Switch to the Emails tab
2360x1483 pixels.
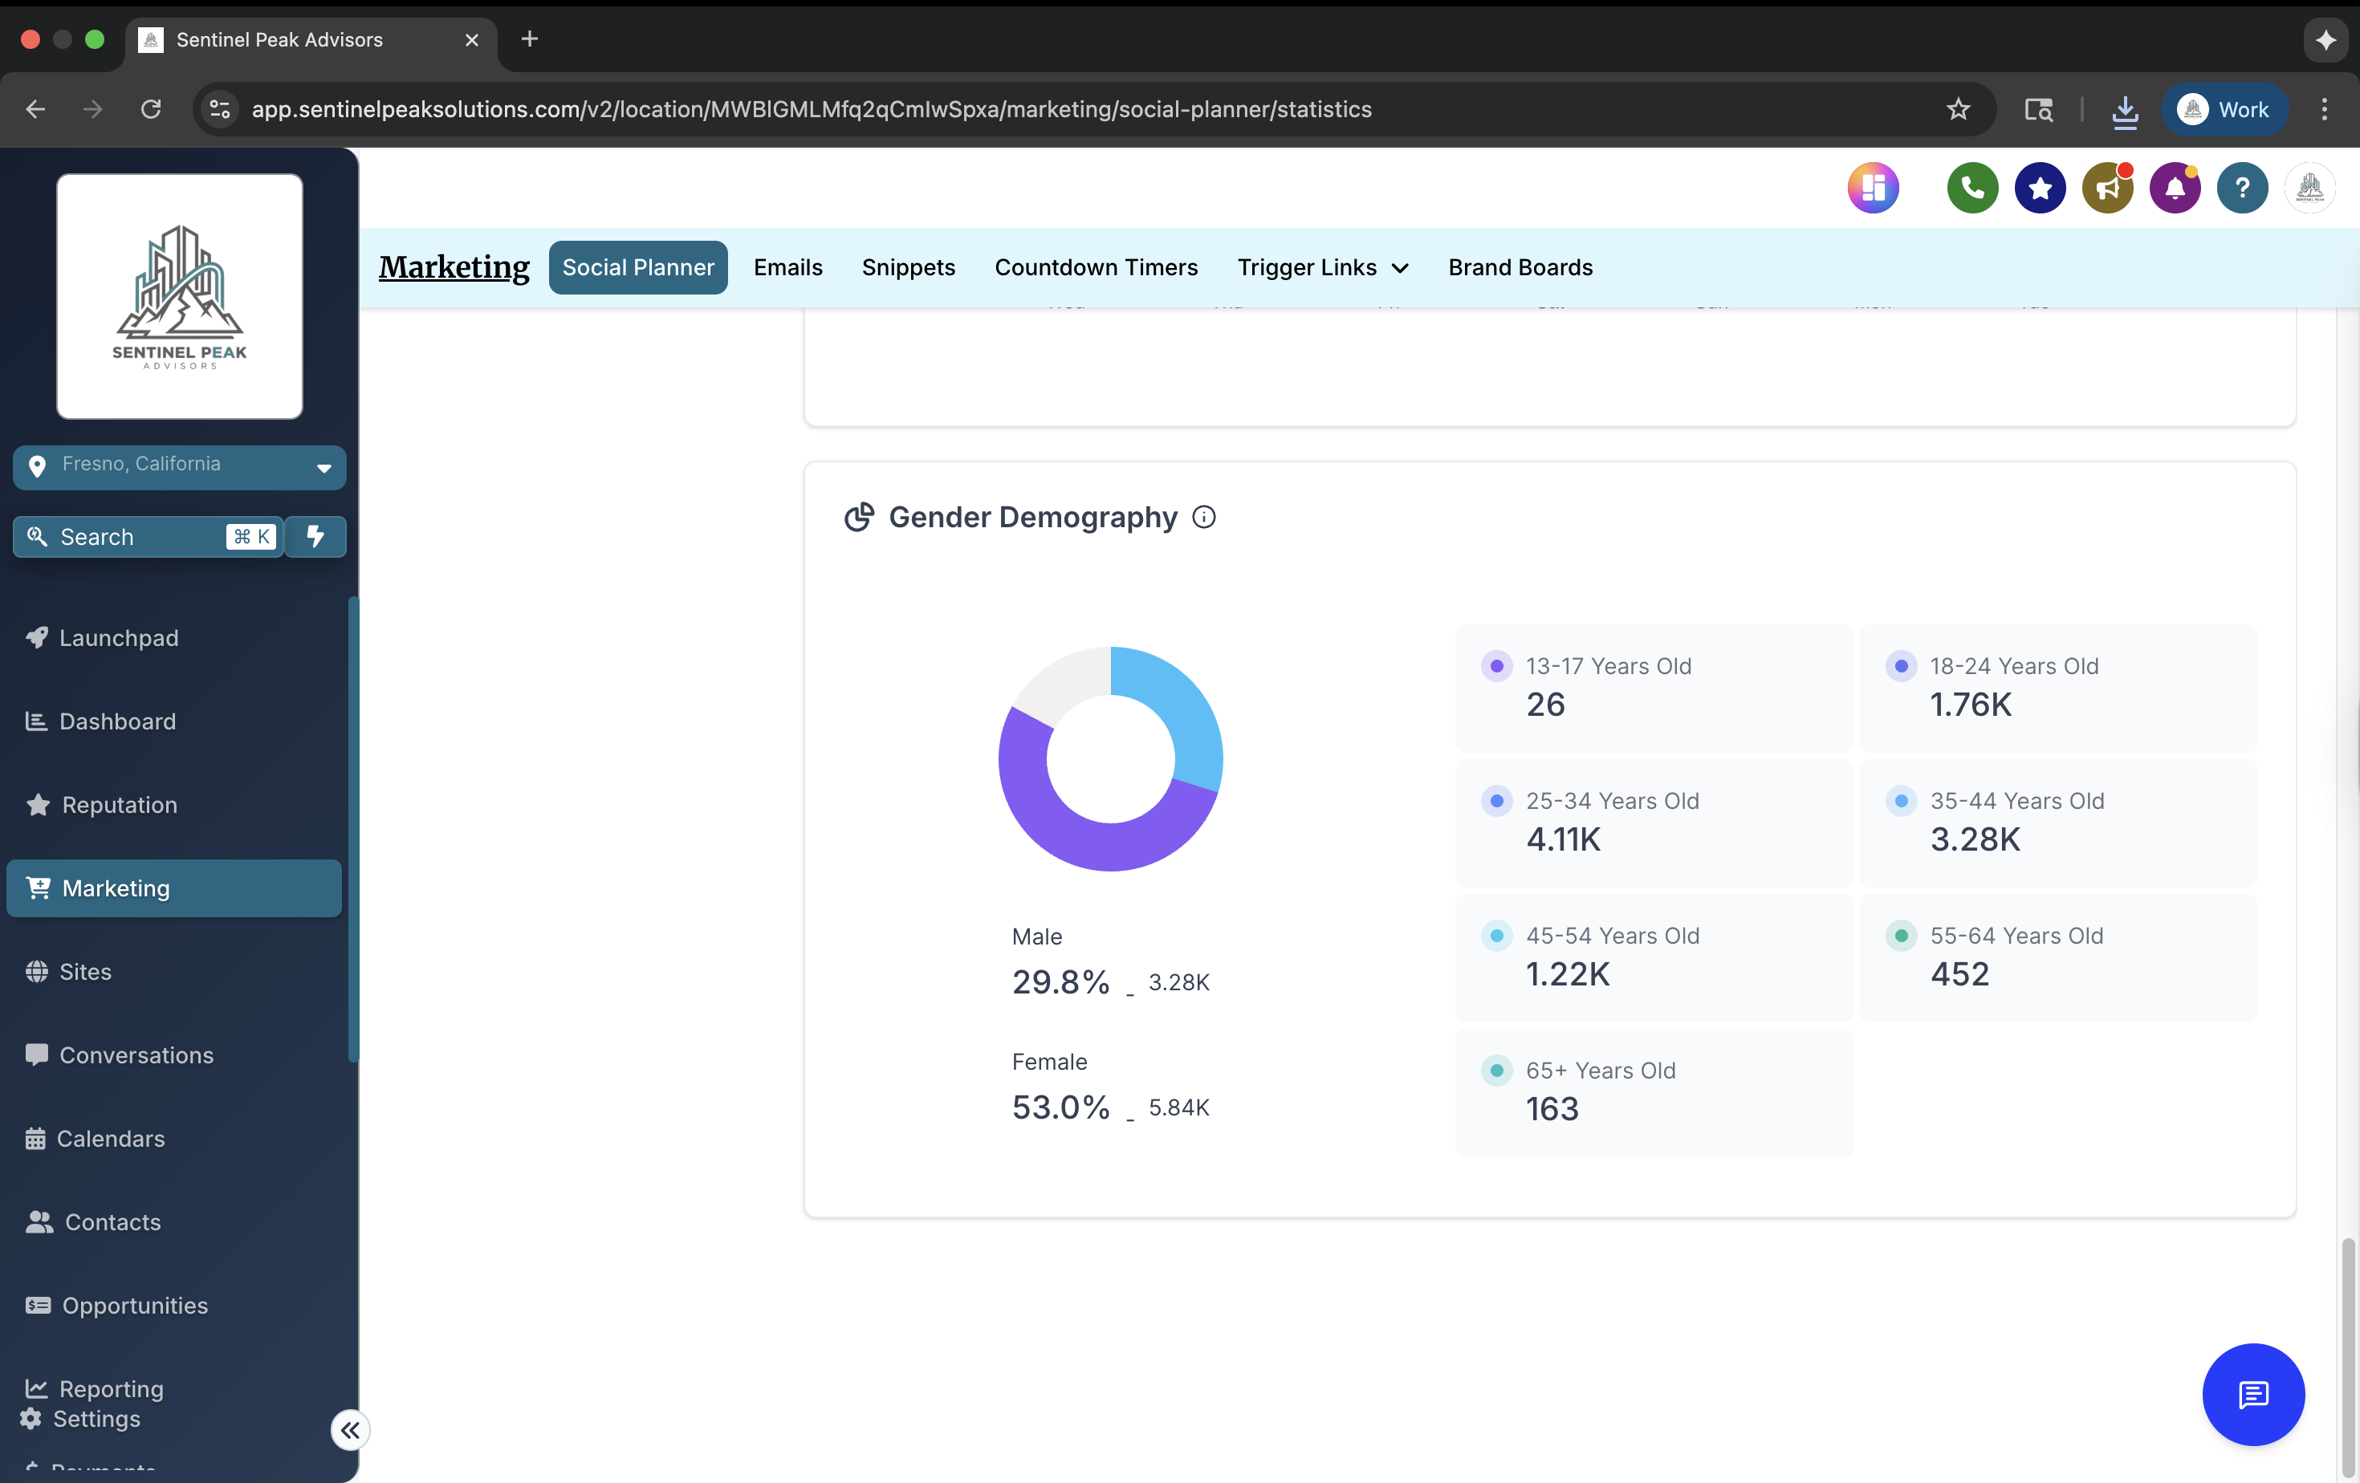coord(788,267)
